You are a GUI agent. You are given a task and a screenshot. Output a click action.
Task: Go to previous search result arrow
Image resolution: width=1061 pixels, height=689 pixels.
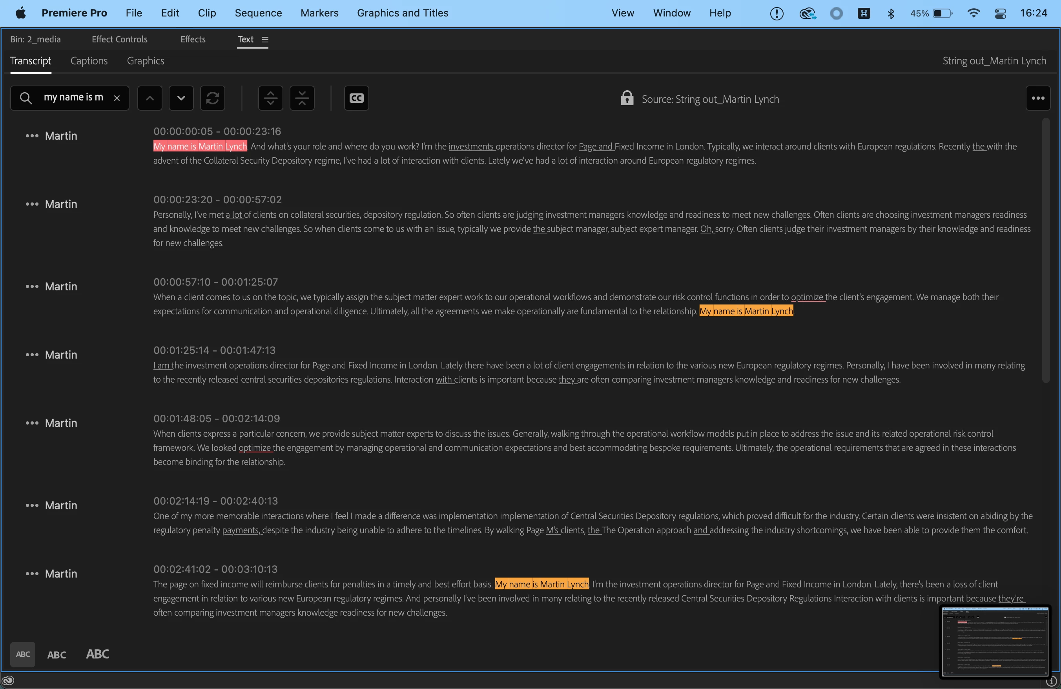pyautogui.click(x=150, y=98)
